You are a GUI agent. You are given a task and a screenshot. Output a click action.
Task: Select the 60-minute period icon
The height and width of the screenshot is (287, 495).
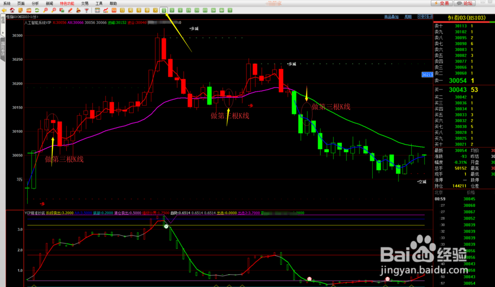(x=205, y=10)
